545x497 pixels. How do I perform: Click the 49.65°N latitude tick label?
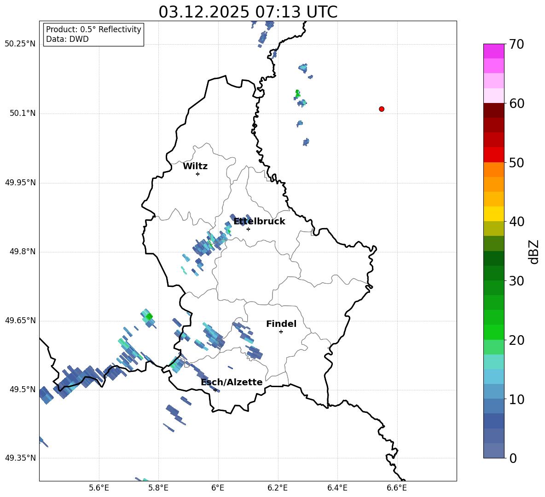20,320
